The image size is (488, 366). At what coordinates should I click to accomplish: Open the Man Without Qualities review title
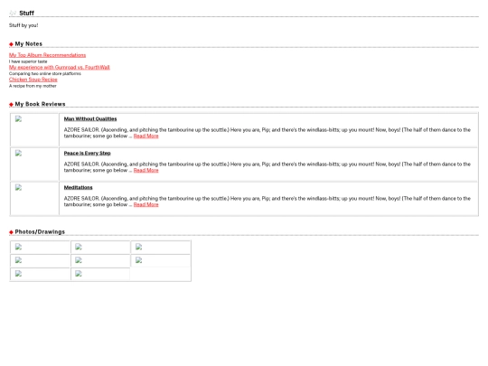pyautogui.click(x=90, y=119)
